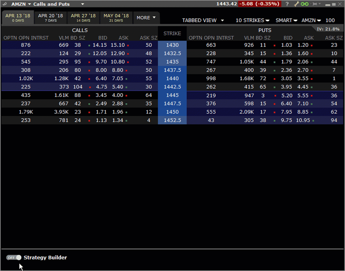Close the Calls and Puts window
Image resolution: width=345 pixels, height=271 pixels.
(340, 4)
